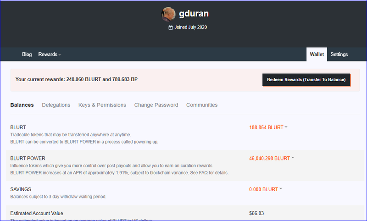Open the 0.000 BLURT savings dropdown

tap(264, 189)
